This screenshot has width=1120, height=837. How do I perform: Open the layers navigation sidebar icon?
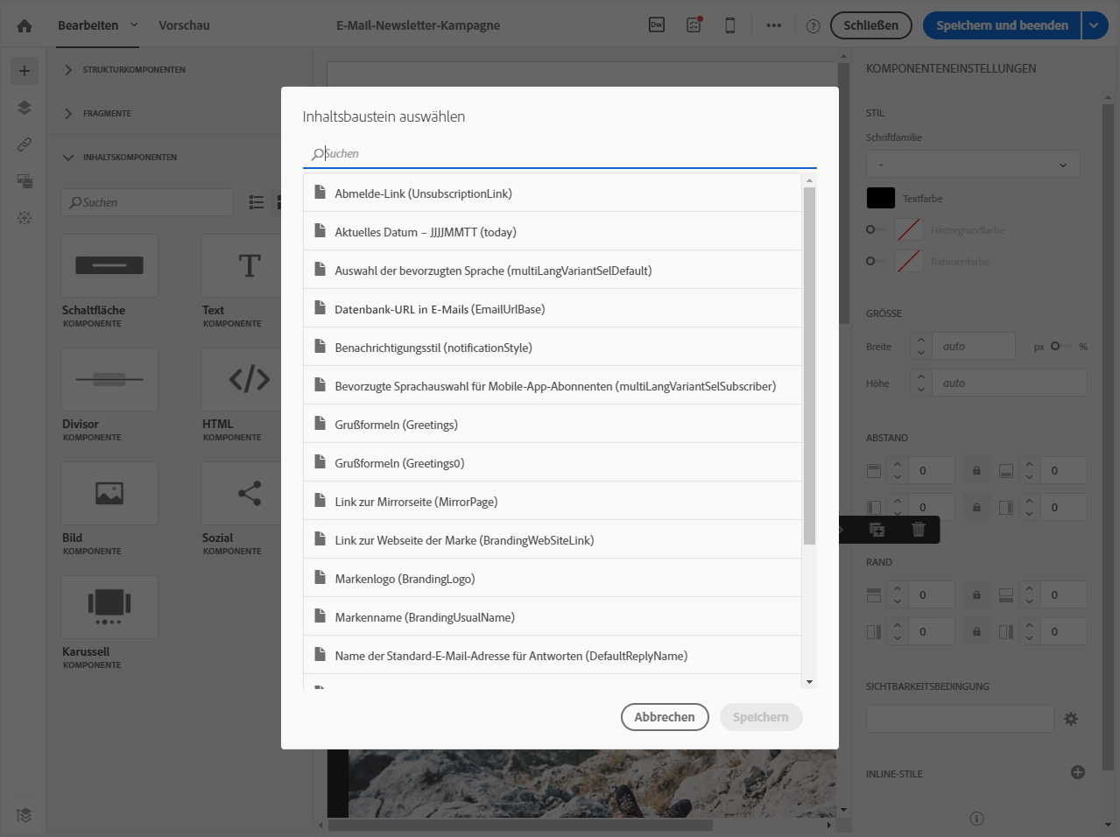[25, 108]
